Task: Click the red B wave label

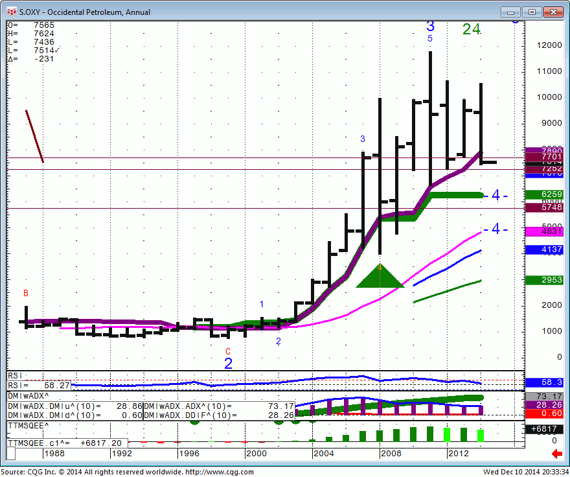Action: click(26, 293)
